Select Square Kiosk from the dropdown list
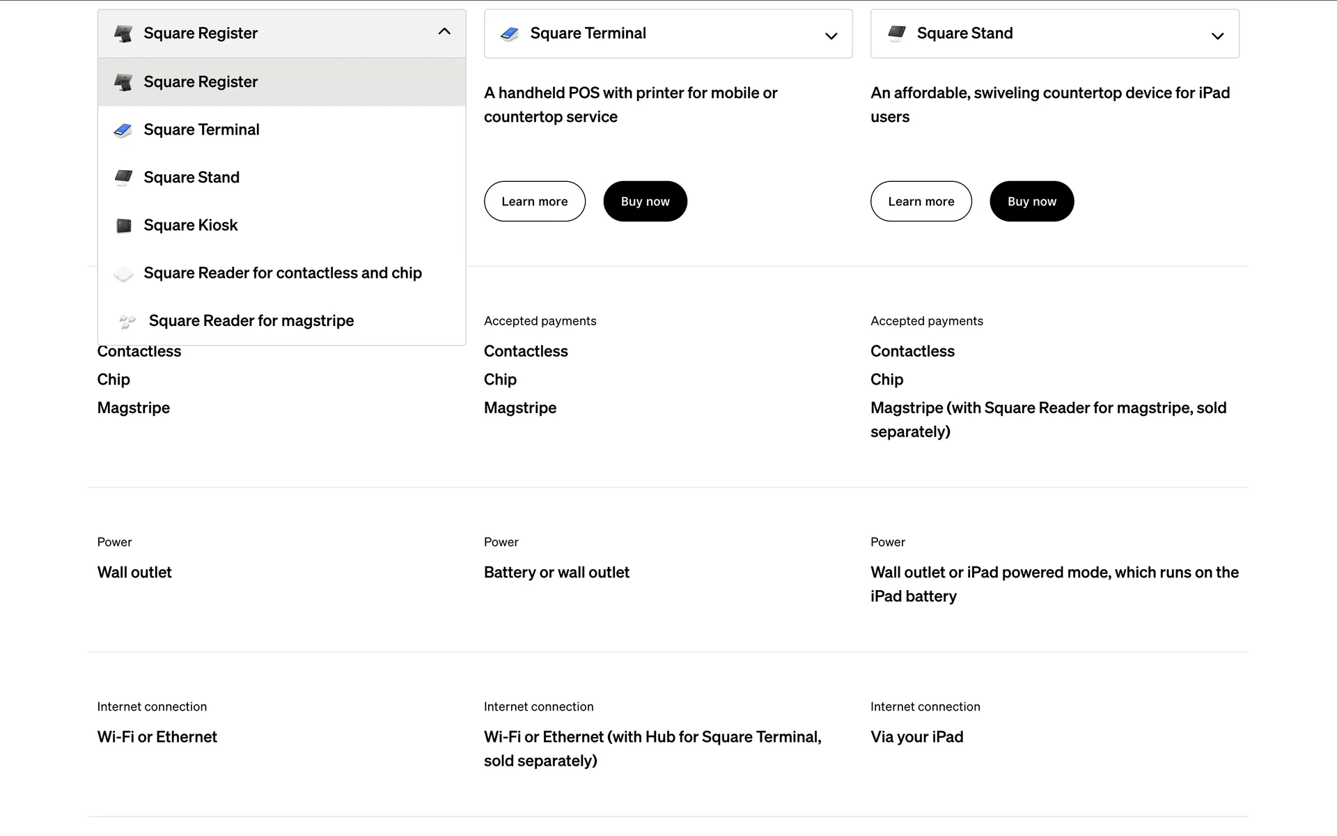This screenshot has width=1337, height=836. [x=191, y=225]
